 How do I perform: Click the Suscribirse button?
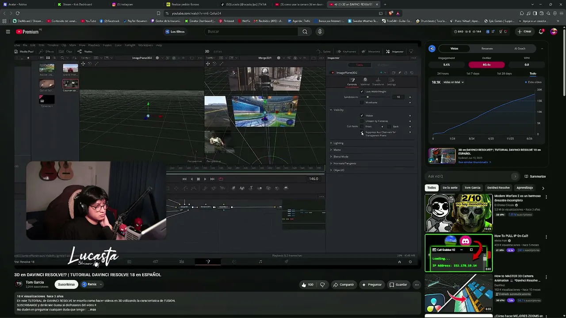[x=66, y=284]
